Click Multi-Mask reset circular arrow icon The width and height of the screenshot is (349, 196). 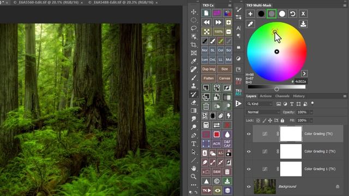click(292, 14)
